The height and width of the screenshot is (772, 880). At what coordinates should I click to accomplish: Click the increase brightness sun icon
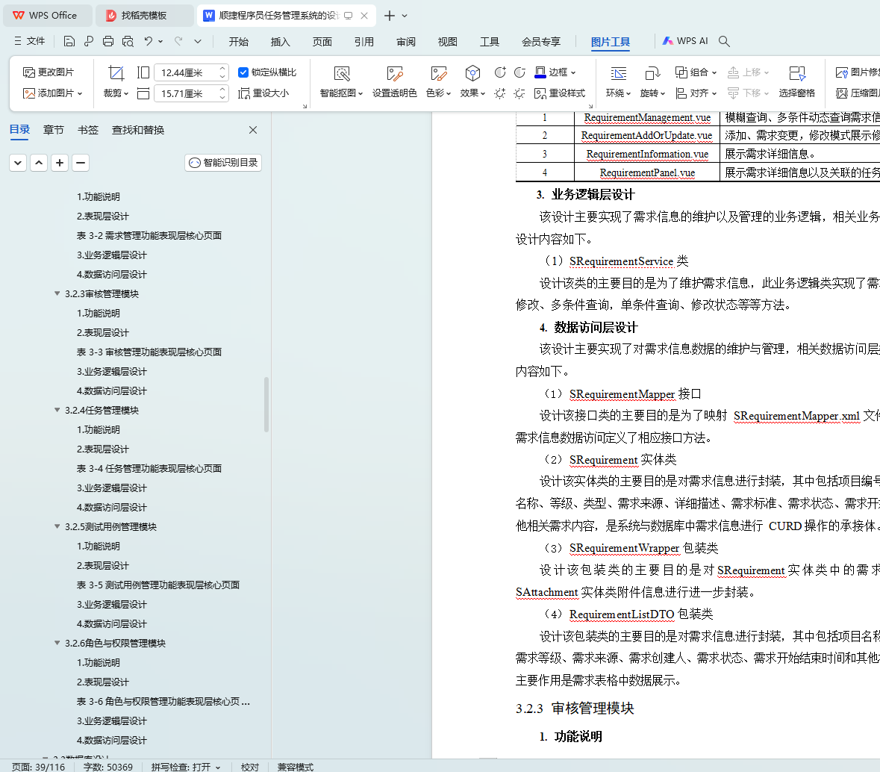coord(499,93)
